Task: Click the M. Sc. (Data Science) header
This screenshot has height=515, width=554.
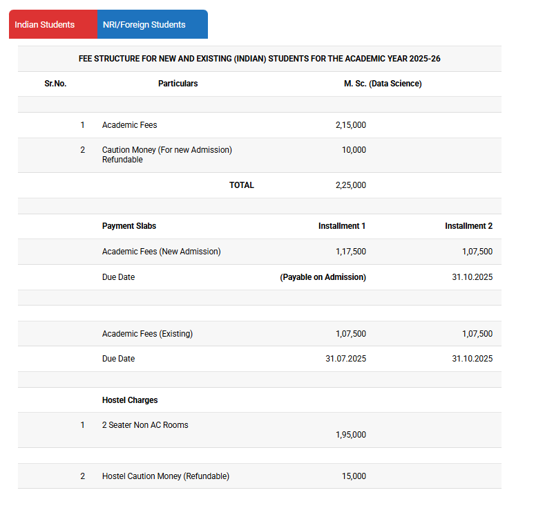Action: [x=383, y=84]
